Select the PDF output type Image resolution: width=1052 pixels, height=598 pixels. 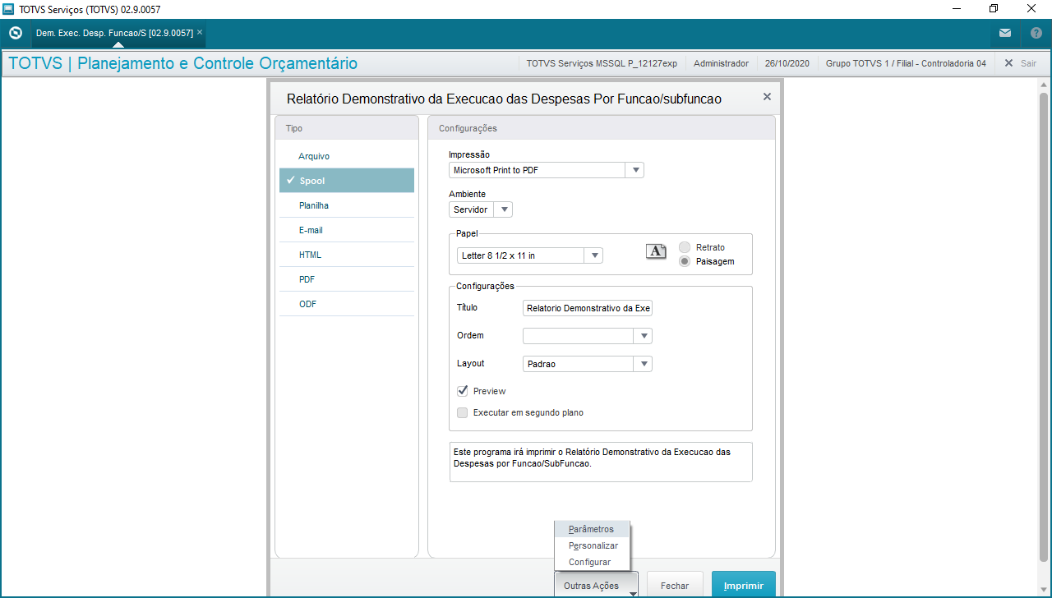(347, 279)
